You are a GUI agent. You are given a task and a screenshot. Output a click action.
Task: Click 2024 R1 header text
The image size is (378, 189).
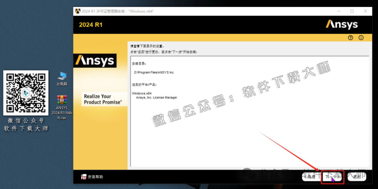point(91,25)
